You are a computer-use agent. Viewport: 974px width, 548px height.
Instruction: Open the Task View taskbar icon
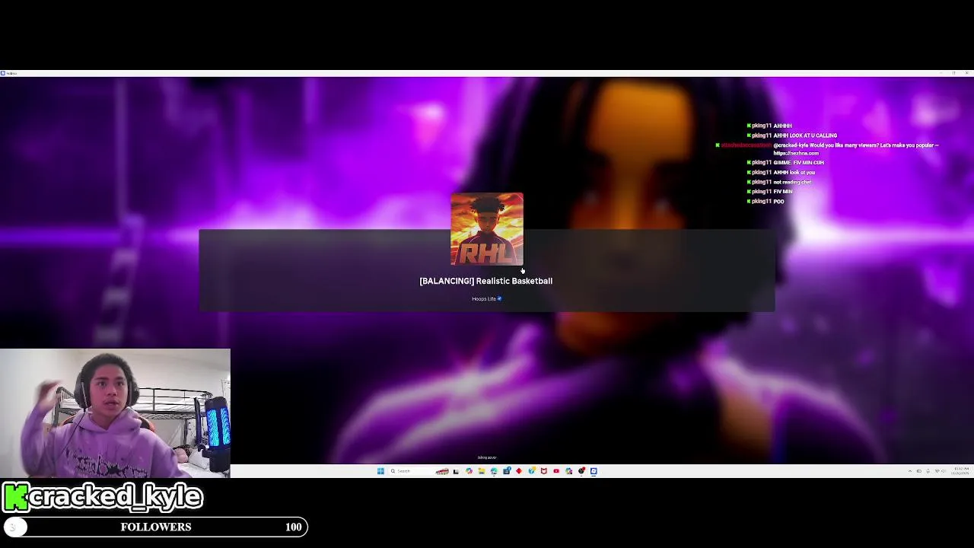[456, 471]
